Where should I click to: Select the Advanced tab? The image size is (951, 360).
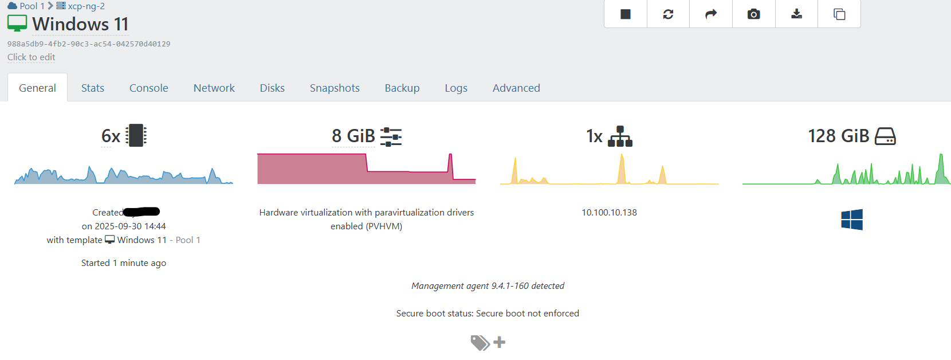[x=516, y=88]
